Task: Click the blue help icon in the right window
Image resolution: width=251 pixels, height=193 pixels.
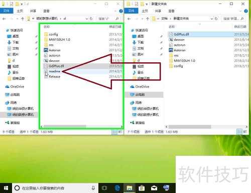Action: [246, 11]
